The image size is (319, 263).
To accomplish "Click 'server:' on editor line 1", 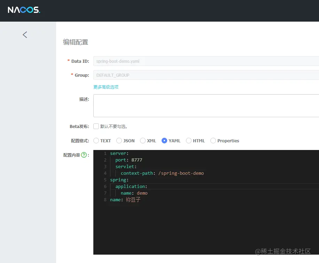I will [119, 153].
